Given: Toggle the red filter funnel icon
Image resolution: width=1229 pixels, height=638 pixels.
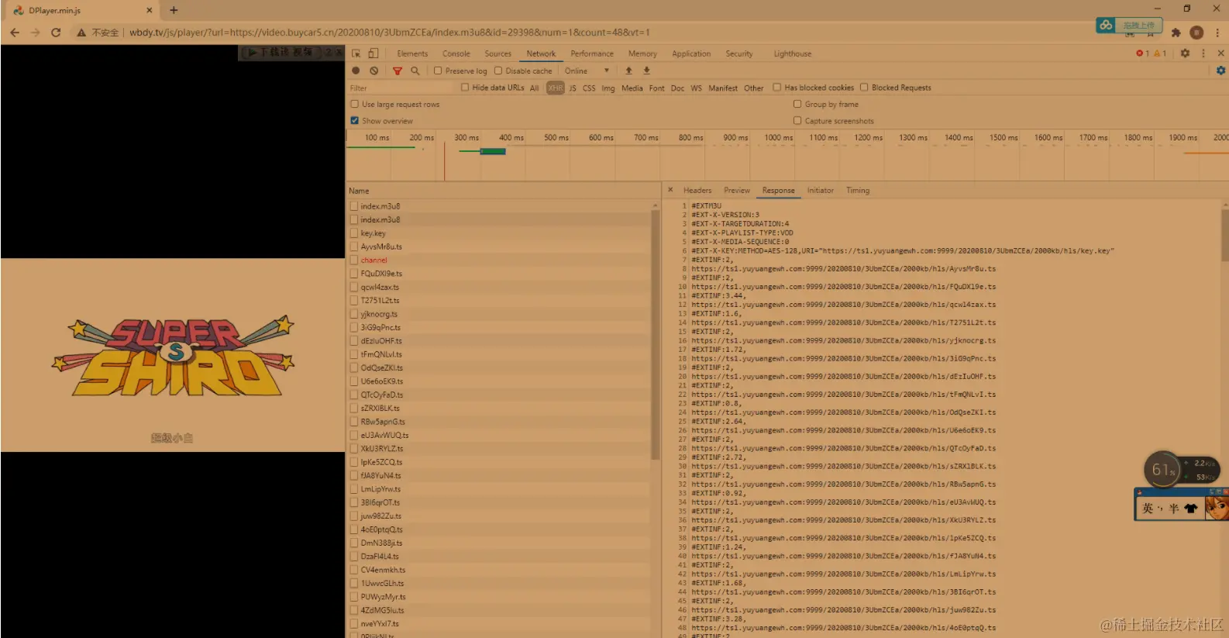Looking at the screenshot, I should point(397,71).
